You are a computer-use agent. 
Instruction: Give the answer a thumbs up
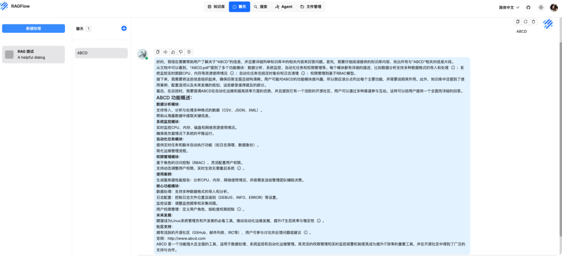173,52
